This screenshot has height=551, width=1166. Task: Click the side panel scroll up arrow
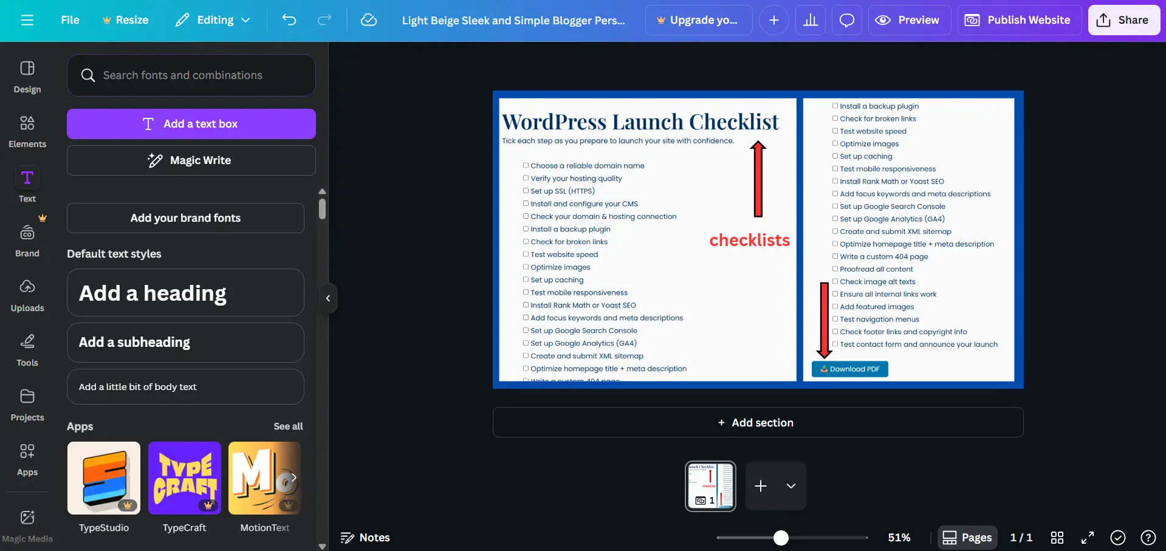(322, 191)
